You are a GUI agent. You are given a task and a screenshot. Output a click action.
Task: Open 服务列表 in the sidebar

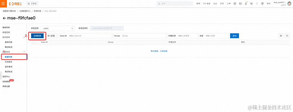click(x=9, y=42)
